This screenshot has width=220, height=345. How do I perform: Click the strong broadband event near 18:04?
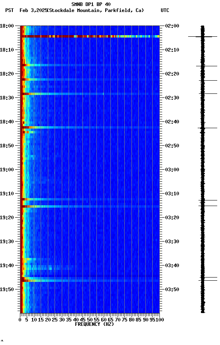[x=90, y=36]
